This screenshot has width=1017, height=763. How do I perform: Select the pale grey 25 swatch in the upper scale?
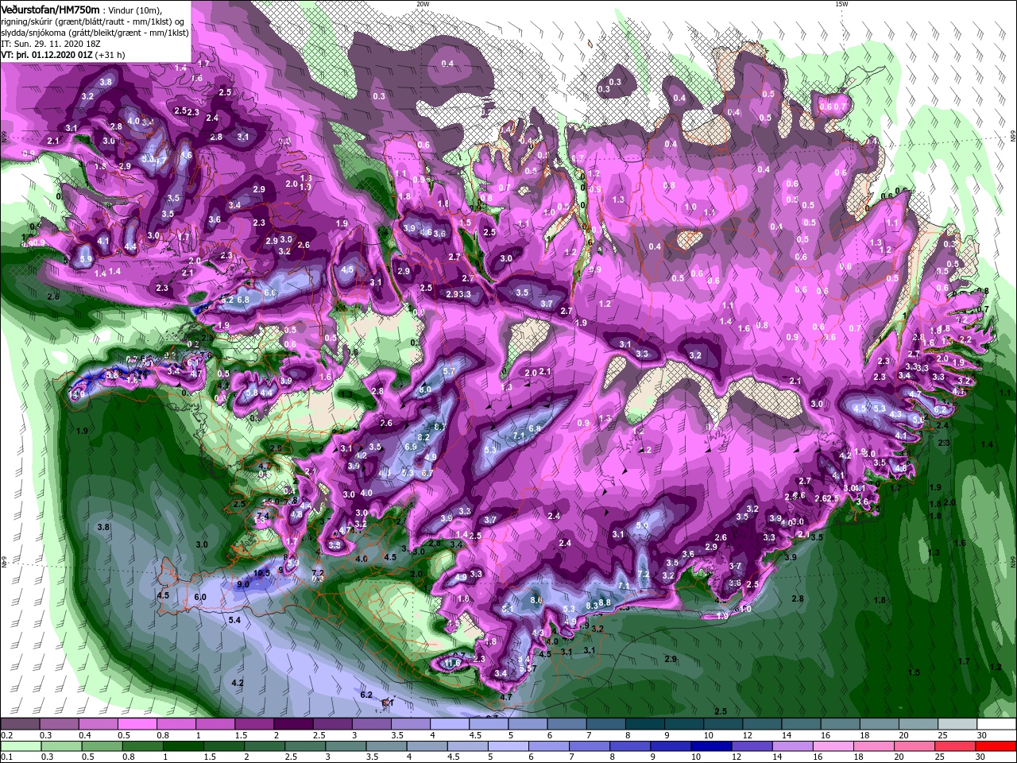[957, 724]
